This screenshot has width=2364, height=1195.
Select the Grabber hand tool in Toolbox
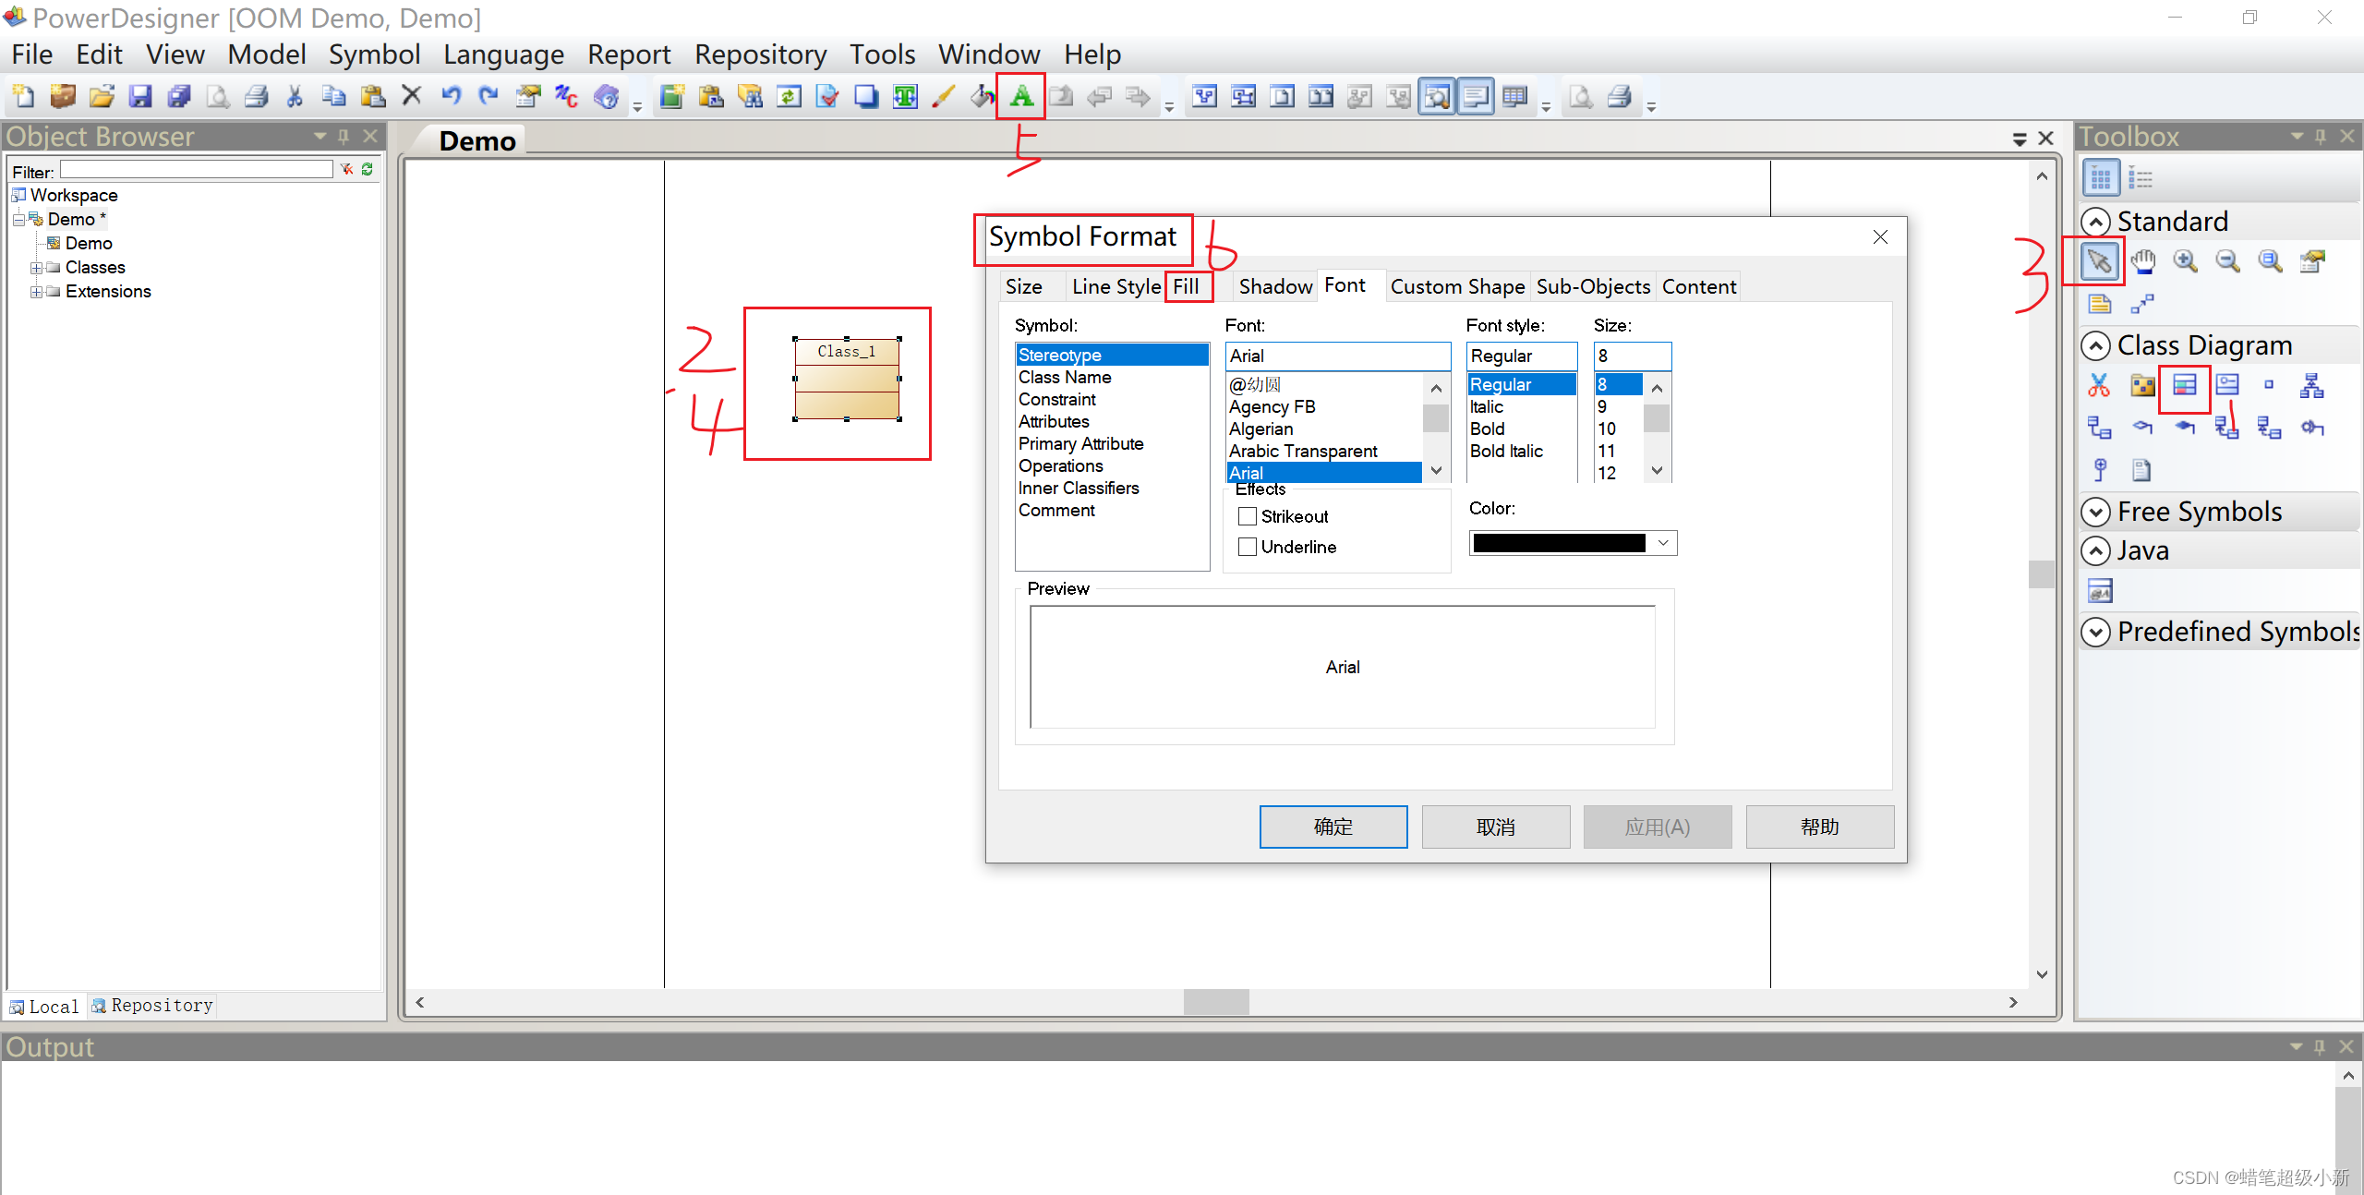[x=2143, y=261]
